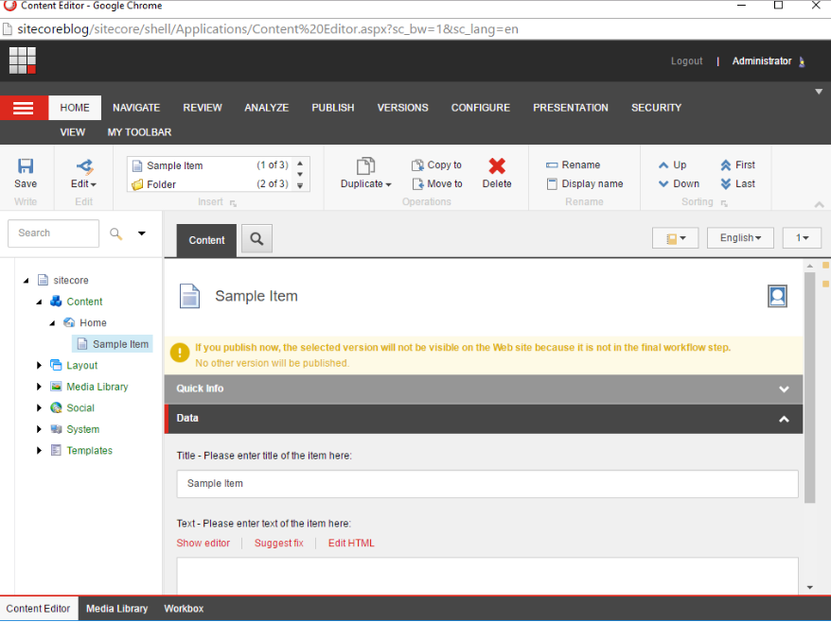831x622 pixels.
Task: Click the Rename command
Action: [x=573, y=165]
